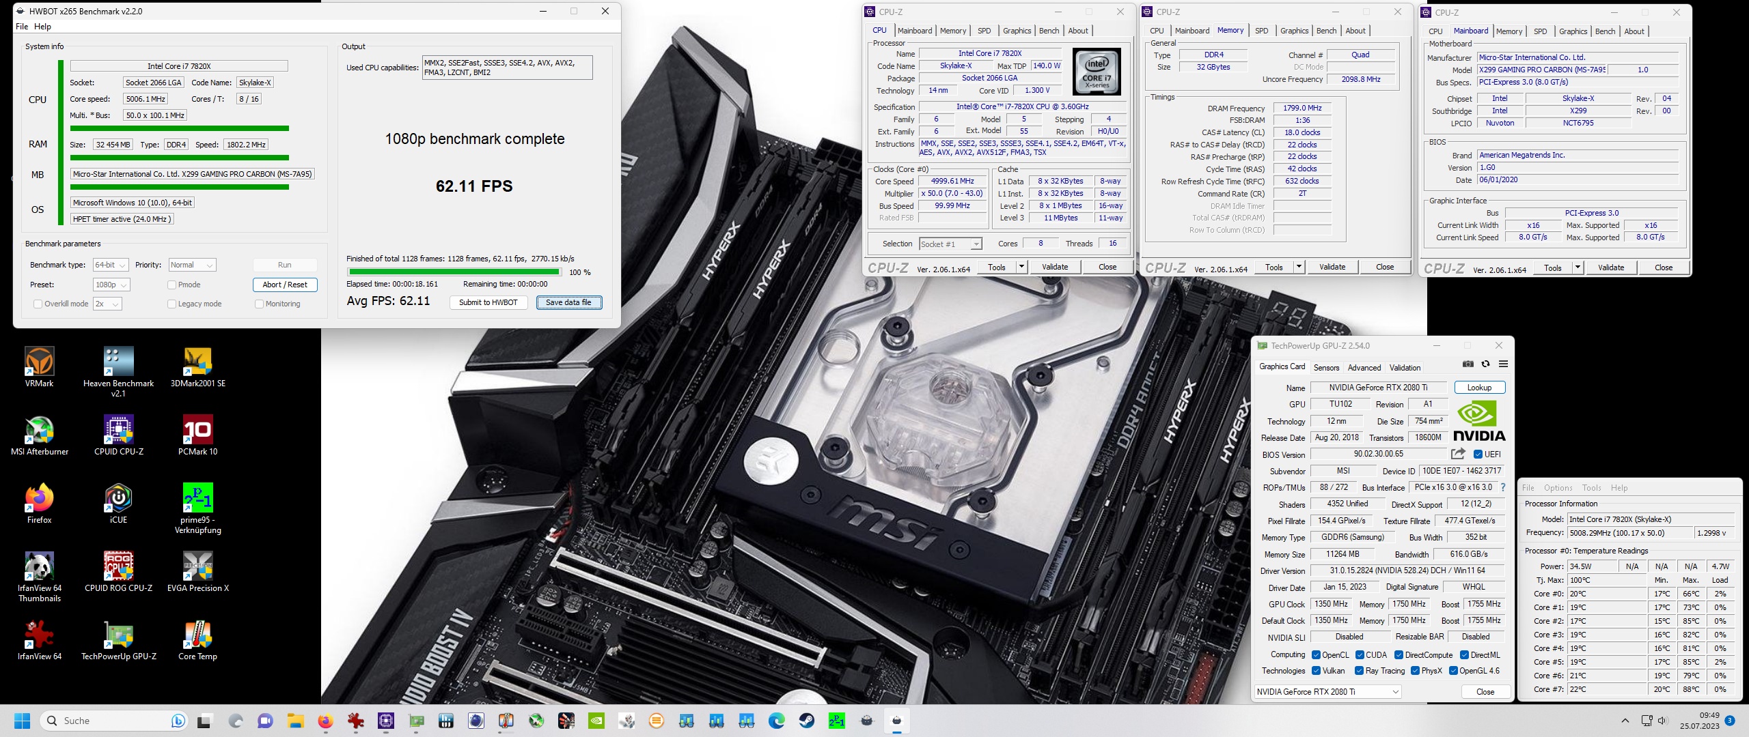Toggle the UEFI checkbox in GPU-Z
This screenshot has width=1749, height=737.
pos(1478,454)
